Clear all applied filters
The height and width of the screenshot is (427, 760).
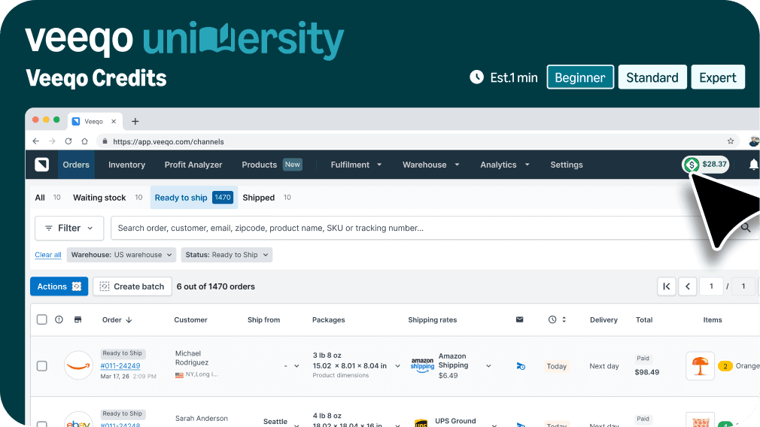(48, 255)
